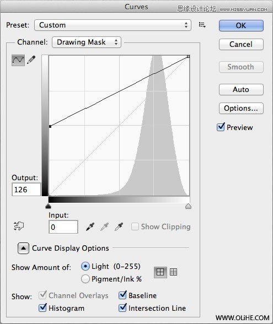Toggle the Channel Overlays checkbox
Screen dimensions: 273x324
[x=42, y=295]
